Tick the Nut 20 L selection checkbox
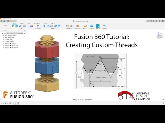Screen dimensions: 165x123 click(x=8, y=46)
